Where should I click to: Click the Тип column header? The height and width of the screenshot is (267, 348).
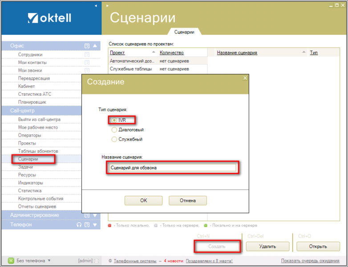pos(314,53)
